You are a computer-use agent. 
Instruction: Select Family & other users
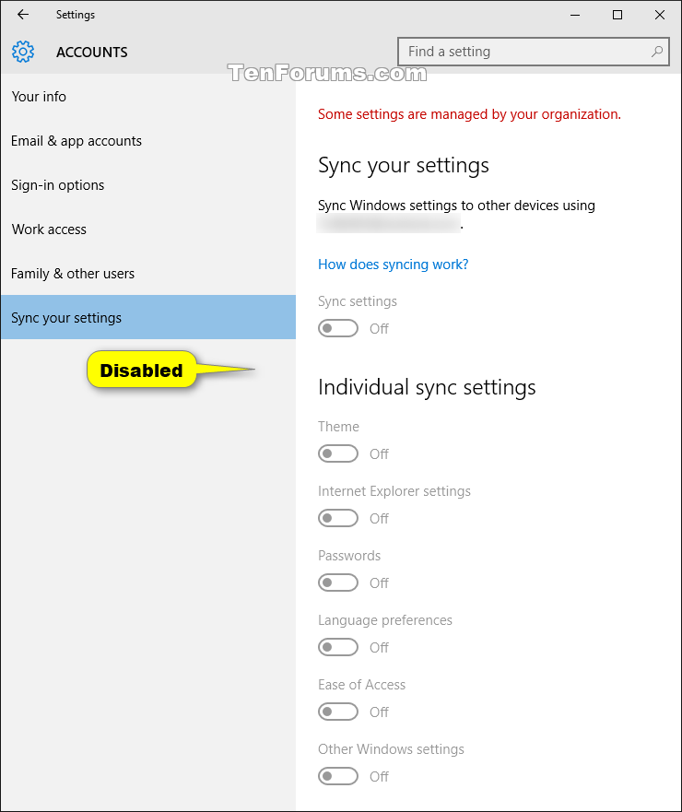(73, 274)
